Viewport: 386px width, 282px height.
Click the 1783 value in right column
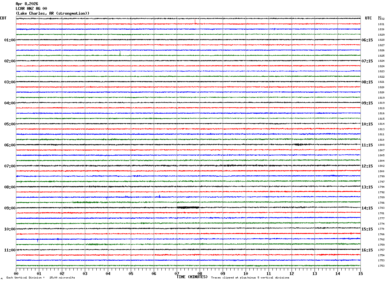381,208
